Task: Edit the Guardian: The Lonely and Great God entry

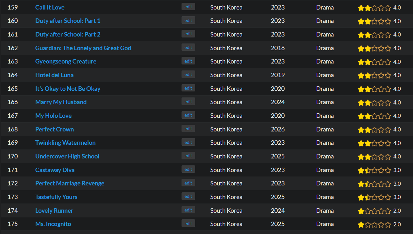Action: (x=188, y=47)
